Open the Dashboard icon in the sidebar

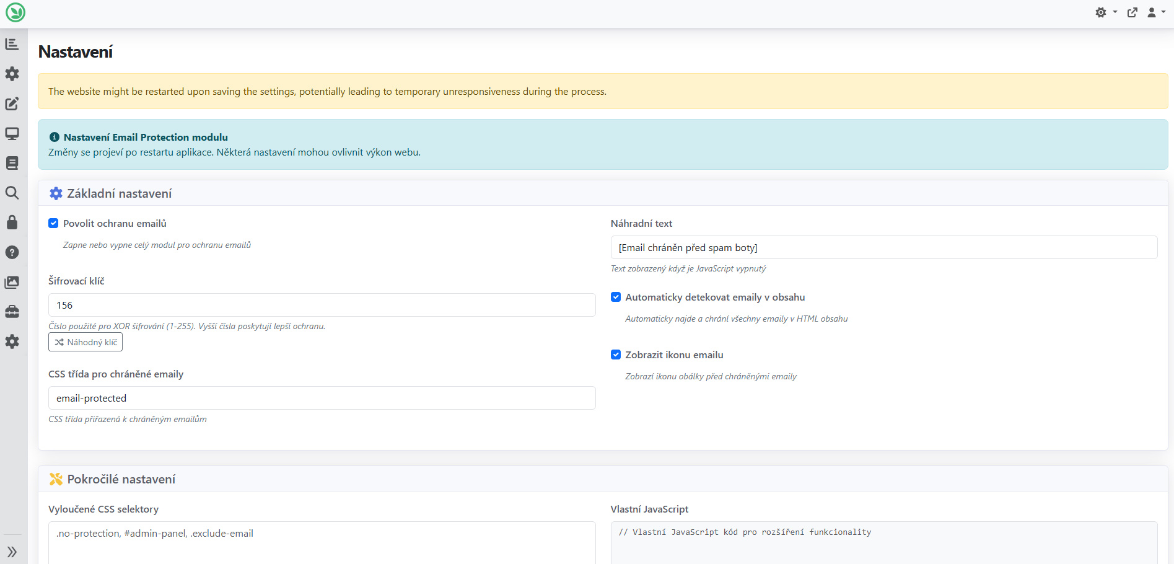(x=12, y=44)
